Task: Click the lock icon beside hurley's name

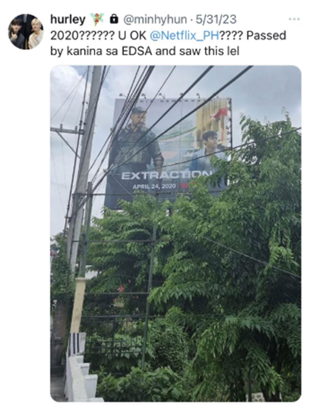Action: click(x=113, y=19)
